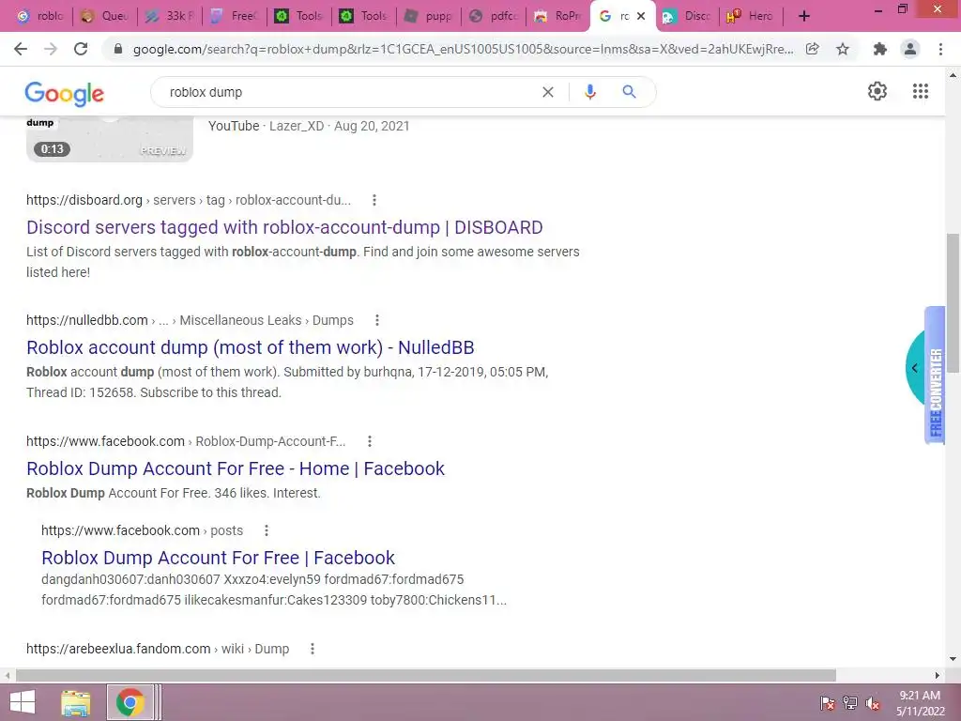Share this page icon in address bar

[812, 49]
